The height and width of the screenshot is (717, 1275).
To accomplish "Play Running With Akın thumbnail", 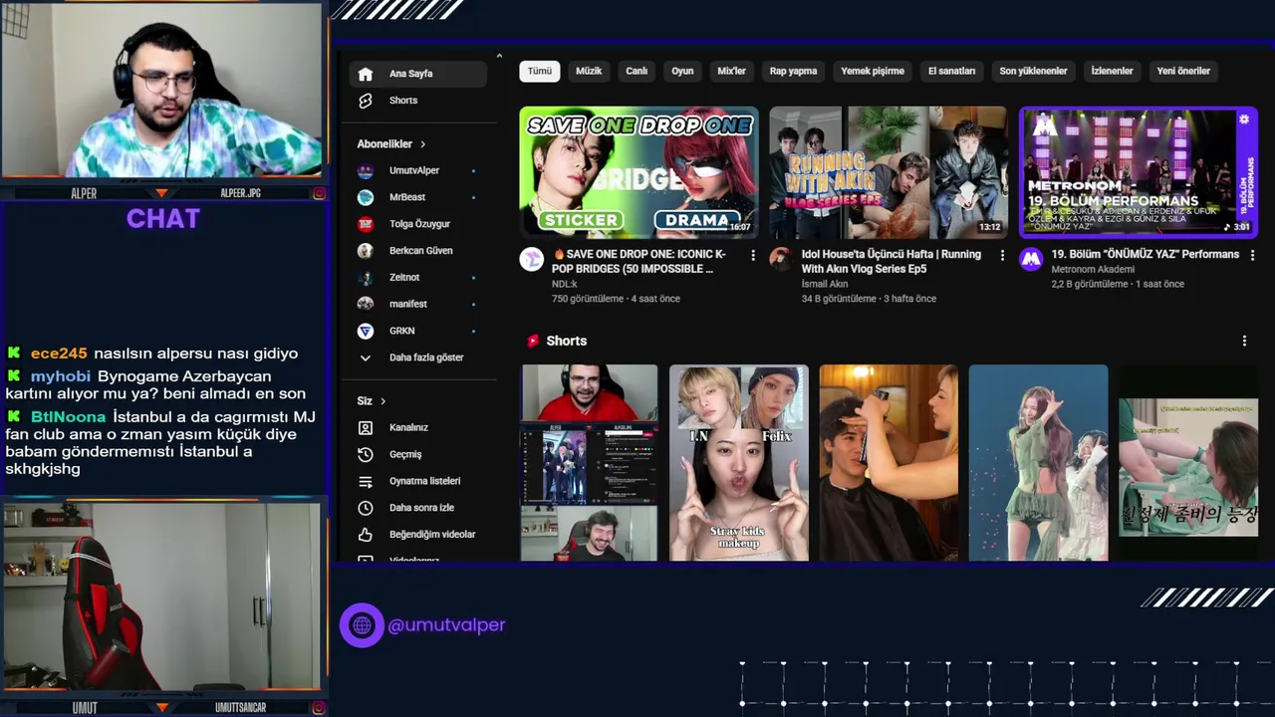I will point(889,172).
